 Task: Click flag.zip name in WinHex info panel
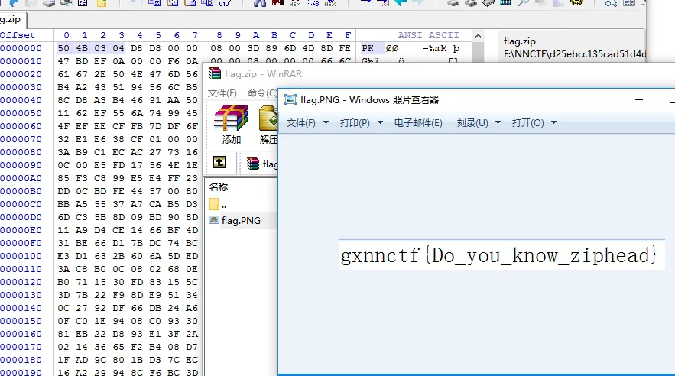coord(520,41)
